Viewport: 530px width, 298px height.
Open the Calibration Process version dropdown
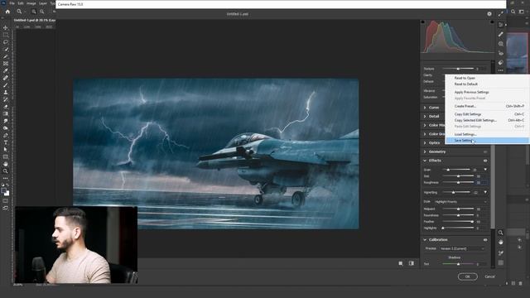pos(462,248)
